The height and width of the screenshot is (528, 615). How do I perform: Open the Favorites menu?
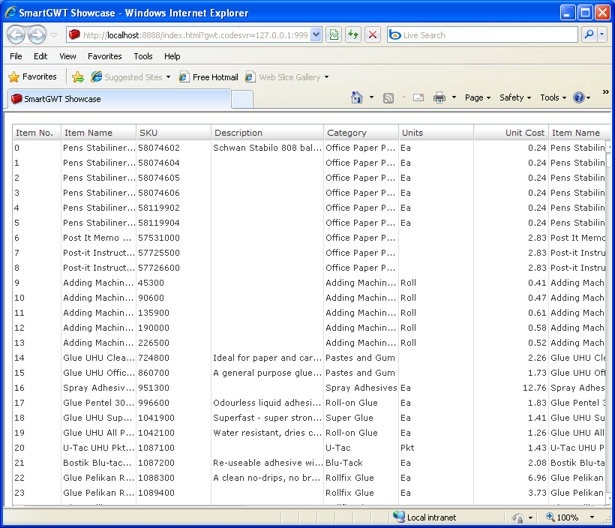pos(105,56)
